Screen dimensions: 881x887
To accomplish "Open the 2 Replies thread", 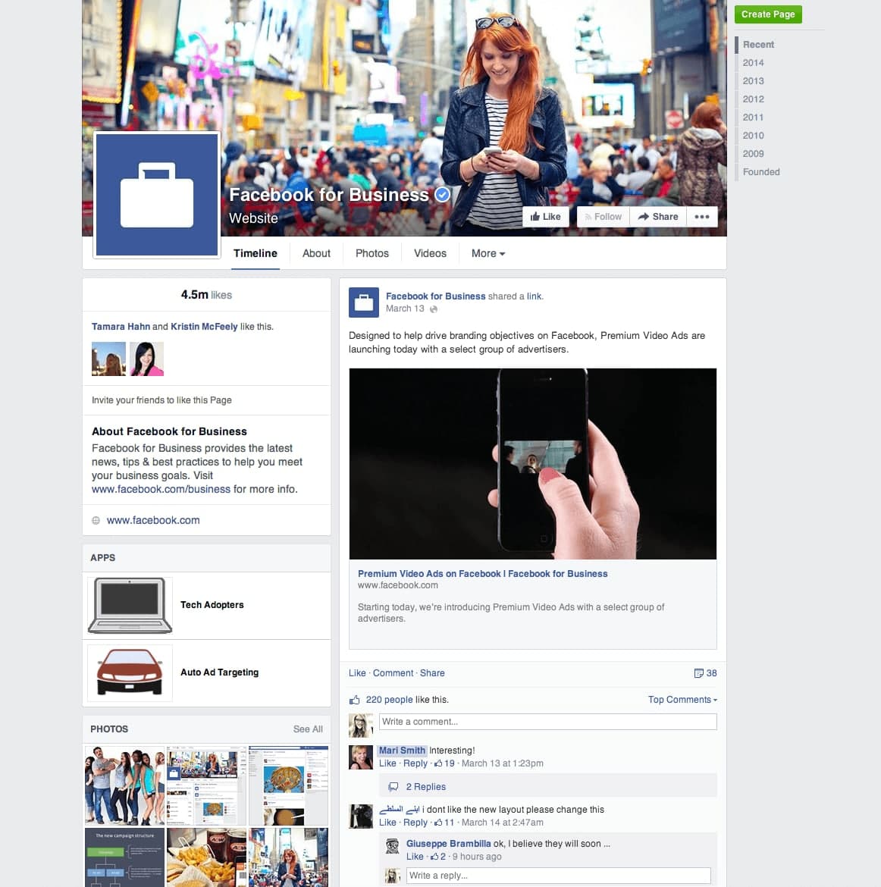I will [425, 787].
